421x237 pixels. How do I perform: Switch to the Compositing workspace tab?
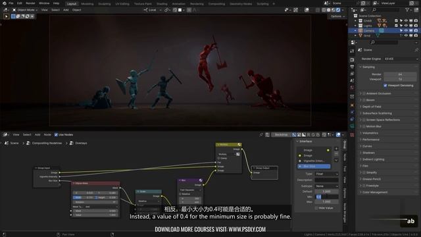[216, 4]
